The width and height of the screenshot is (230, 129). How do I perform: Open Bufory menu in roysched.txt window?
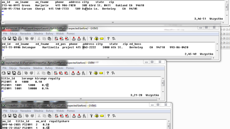pyautogui.click(x=49, y=68)
